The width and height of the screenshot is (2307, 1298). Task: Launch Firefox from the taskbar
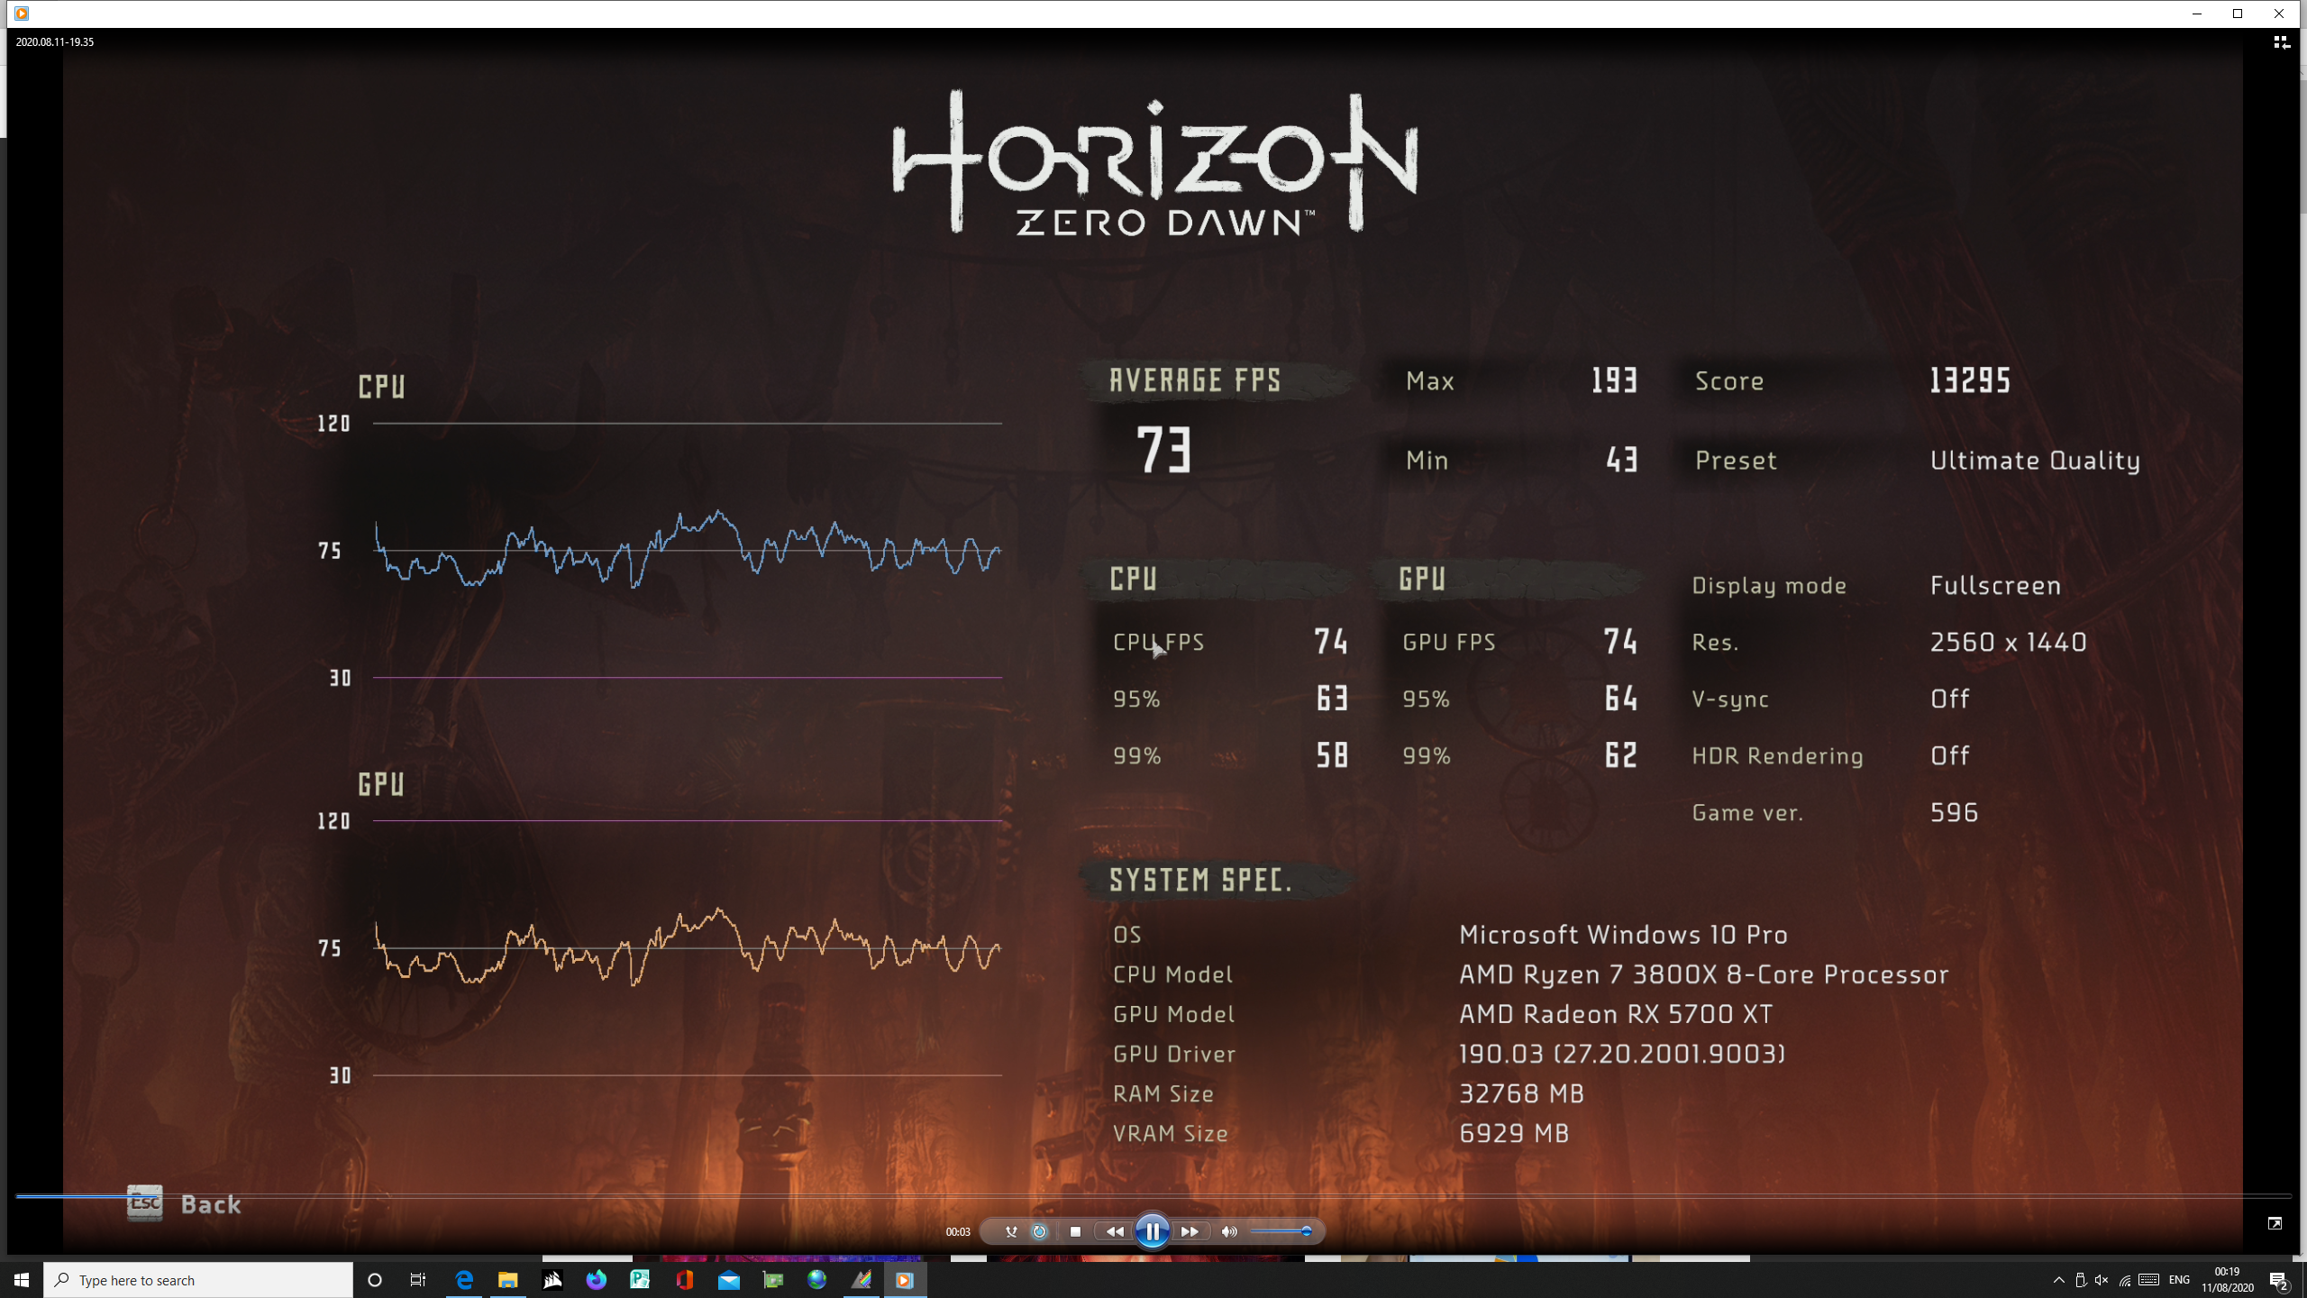click(597, 1279)
